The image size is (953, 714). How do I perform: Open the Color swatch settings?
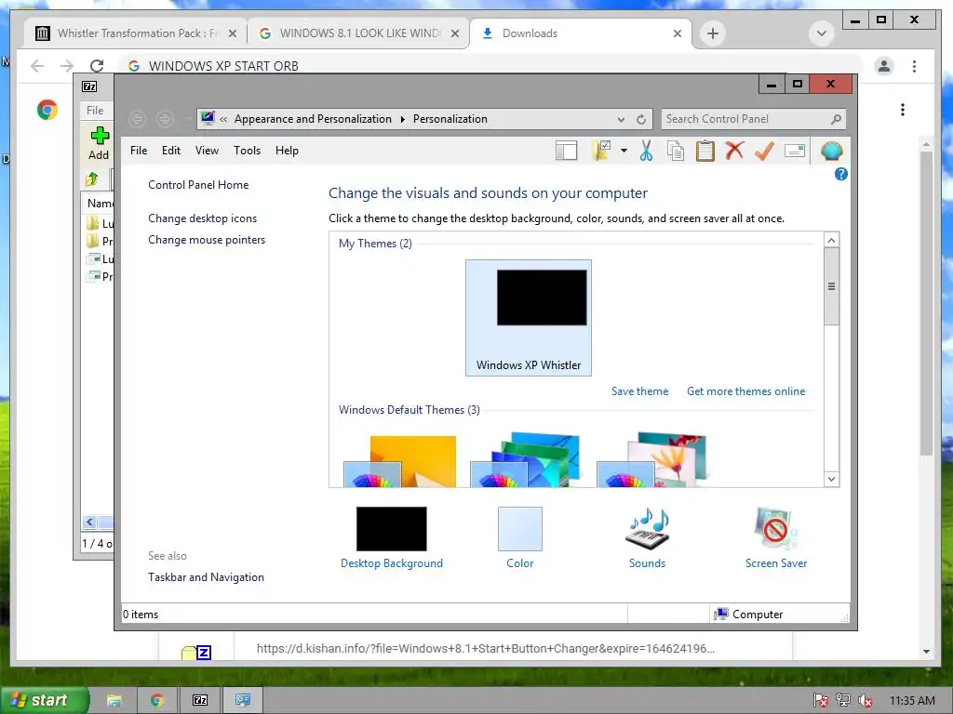pos(519,538)
